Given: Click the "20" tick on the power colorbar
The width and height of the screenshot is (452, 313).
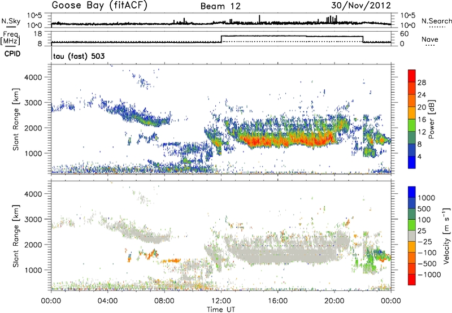Looking at the screenshot, I should coord(421,107).
